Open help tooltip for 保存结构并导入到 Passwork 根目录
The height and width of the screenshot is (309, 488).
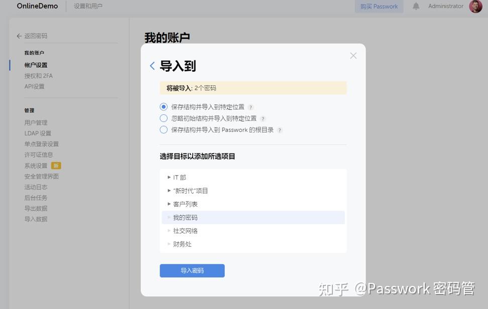tap(280, 129)
